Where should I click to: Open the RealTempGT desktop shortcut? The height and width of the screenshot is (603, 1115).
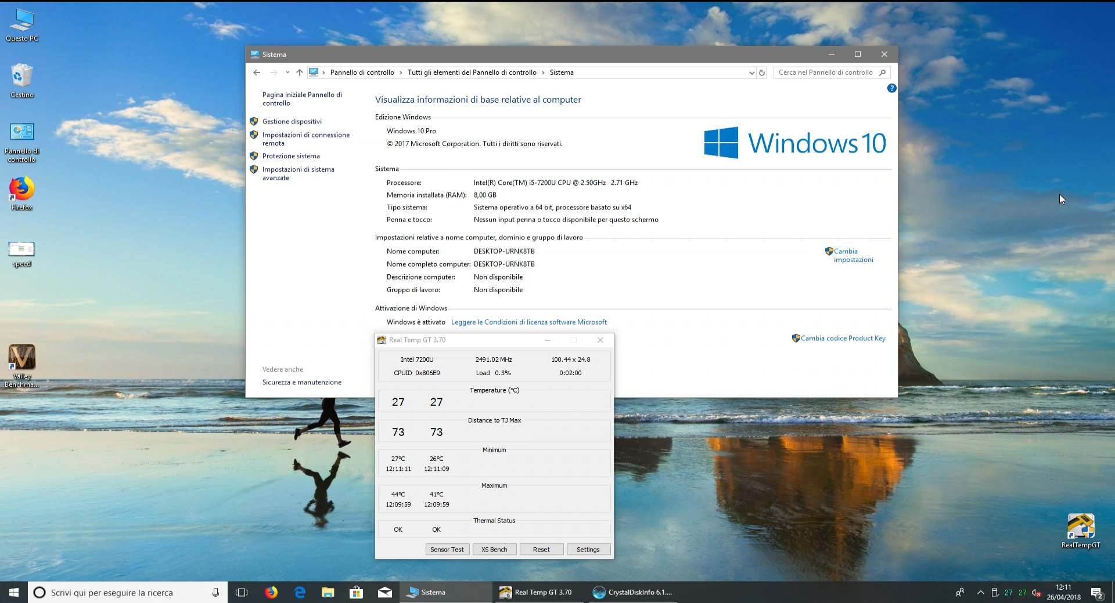point(1081,531)
